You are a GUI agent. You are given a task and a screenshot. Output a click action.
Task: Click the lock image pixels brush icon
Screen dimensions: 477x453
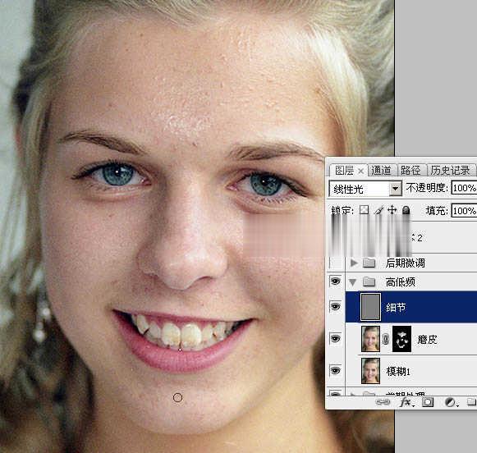coord(378,210)
